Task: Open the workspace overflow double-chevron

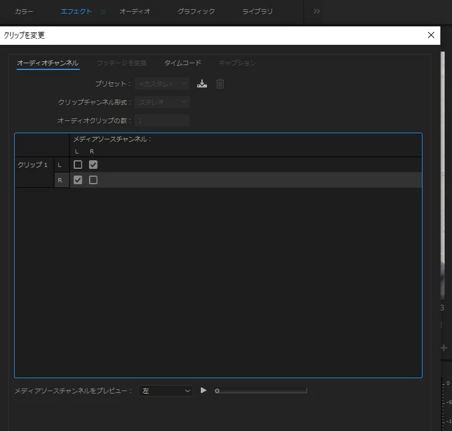Action: 316,11
